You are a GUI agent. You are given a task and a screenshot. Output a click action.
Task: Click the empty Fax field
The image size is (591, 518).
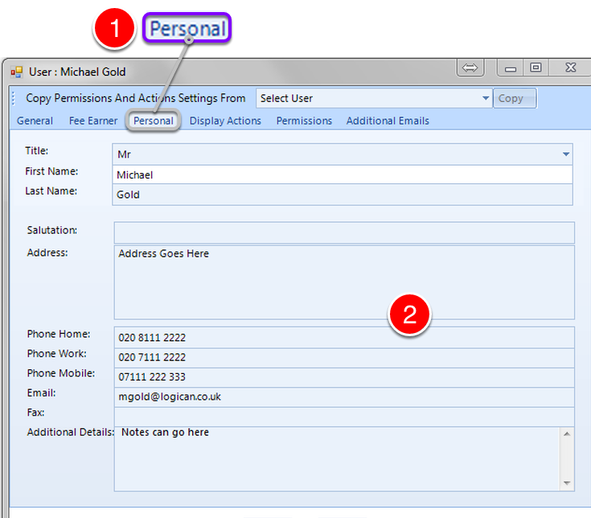(x=344, y=417)
